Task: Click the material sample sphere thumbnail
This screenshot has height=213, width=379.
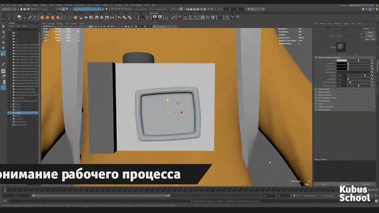Action: [341, 47]
